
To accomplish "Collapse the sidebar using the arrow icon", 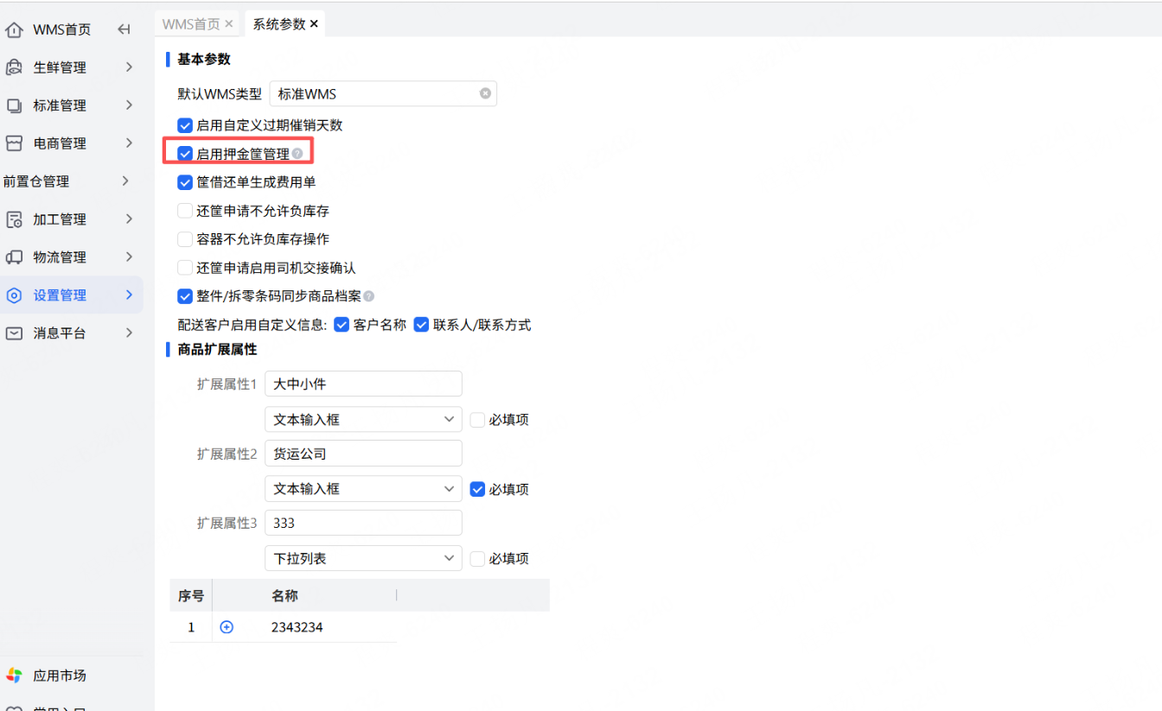I will 124,29.
